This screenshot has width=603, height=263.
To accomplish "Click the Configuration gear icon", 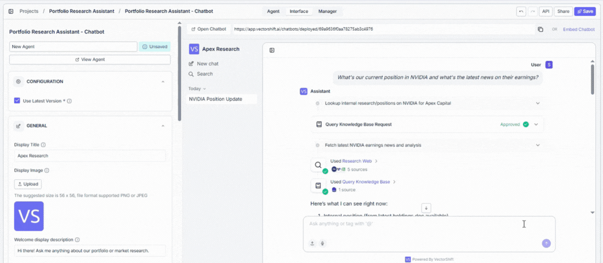I will [x=19, y=82].
